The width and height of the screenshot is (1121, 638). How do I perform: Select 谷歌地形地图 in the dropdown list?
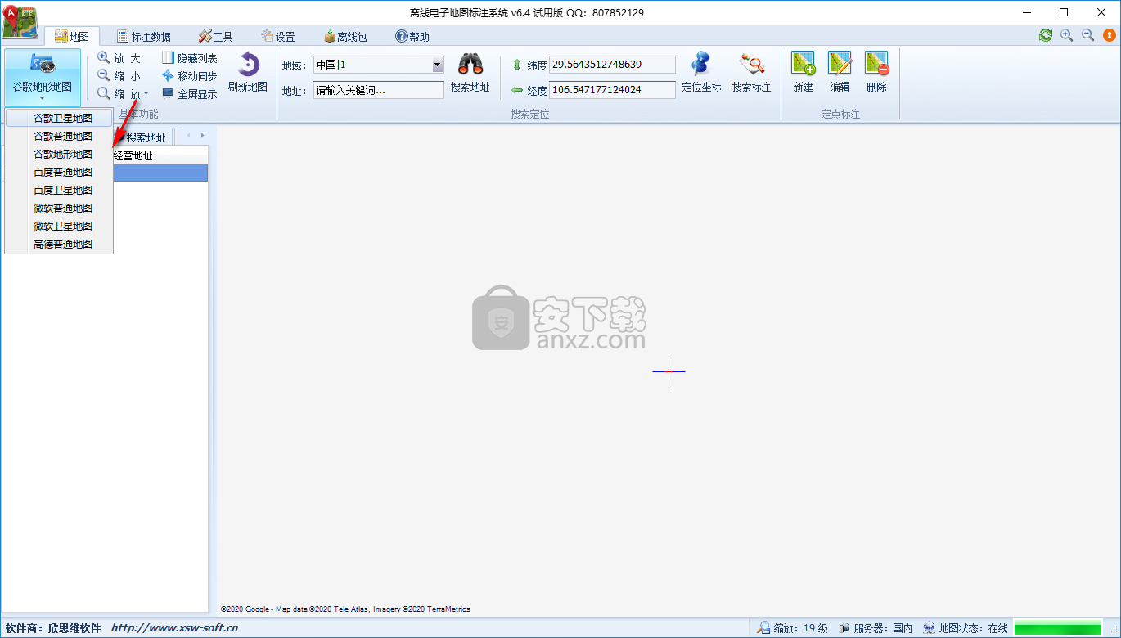coord(59,155)
